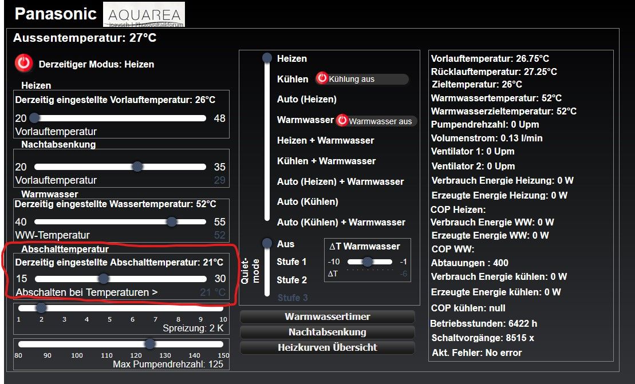635x384 pixels.
Task: Click the WW-Temperatur slider handle
Action: pyautogui.click(x=172, y=221)
